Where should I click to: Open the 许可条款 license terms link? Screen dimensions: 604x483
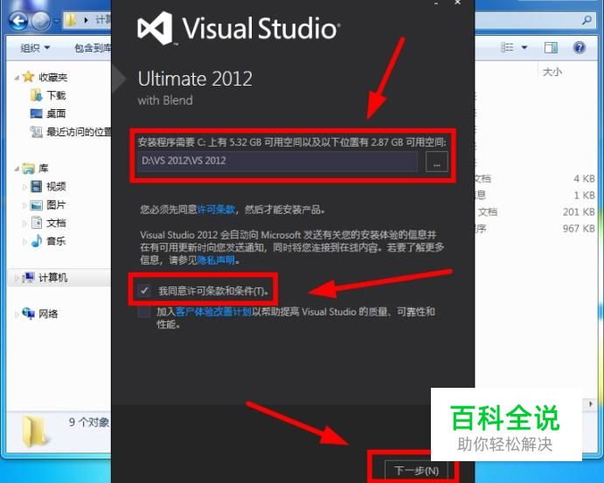216,210
